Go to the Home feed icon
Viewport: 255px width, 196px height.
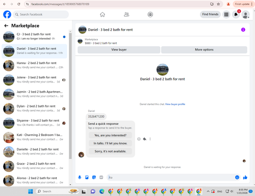[103, 14]
